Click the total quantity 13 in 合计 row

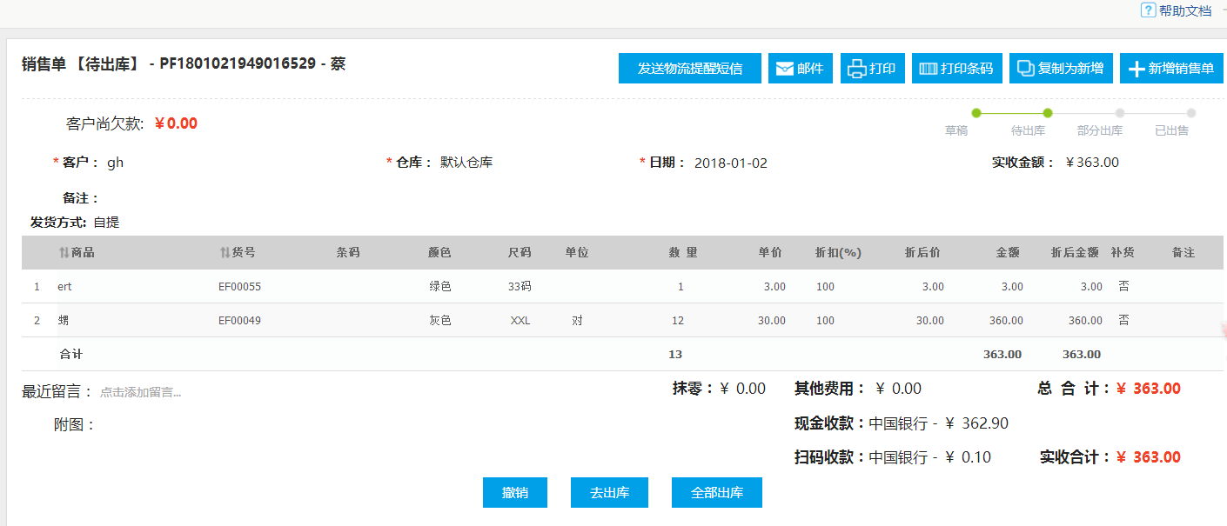coord(675,354)
